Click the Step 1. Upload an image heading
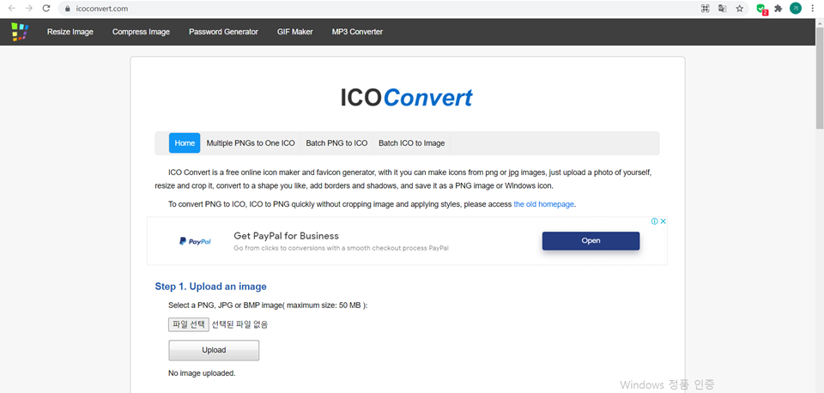The width and height of the screenshot is (824, 393). (211, 287)
